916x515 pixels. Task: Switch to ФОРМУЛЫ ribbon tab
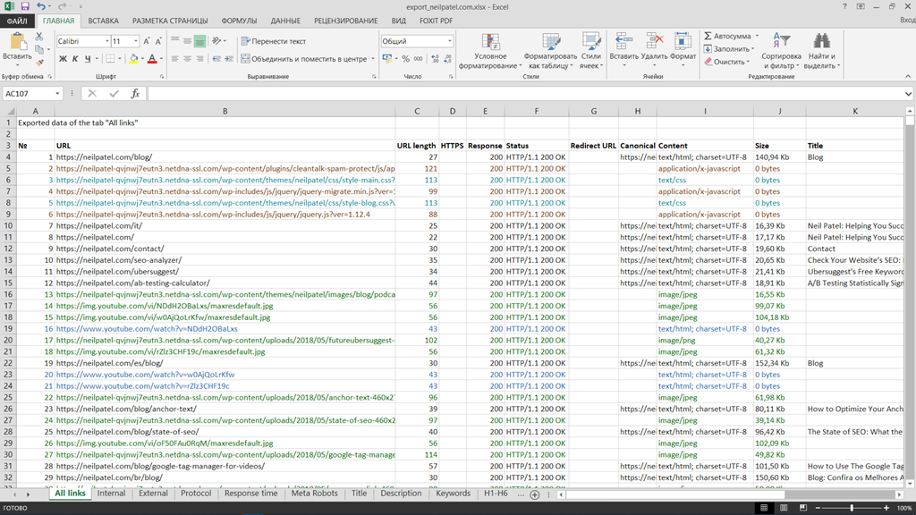coord(239,21)
